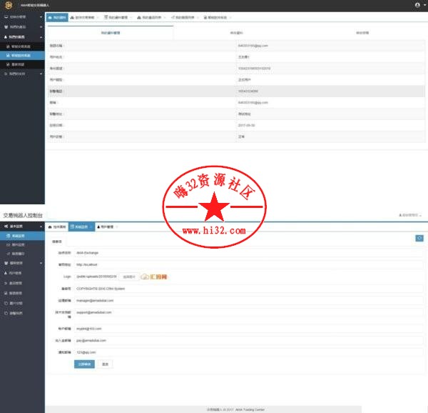Click the blue 立即修改 submit button
Screen dimensions: 428x413
click(83, 364)
